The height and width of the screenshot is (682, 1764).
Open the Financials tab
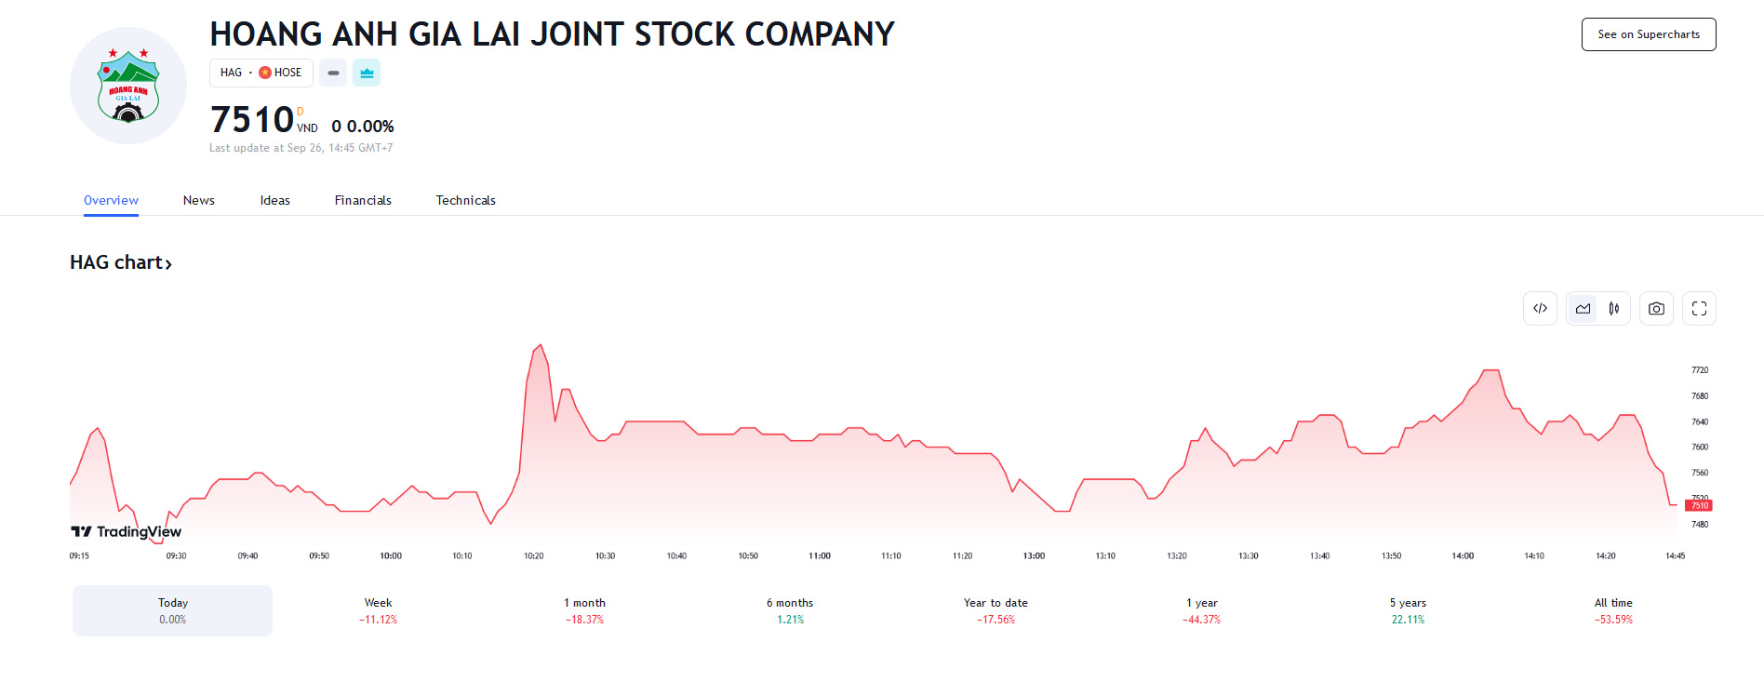pyautogui.click(x=363, y=200)
